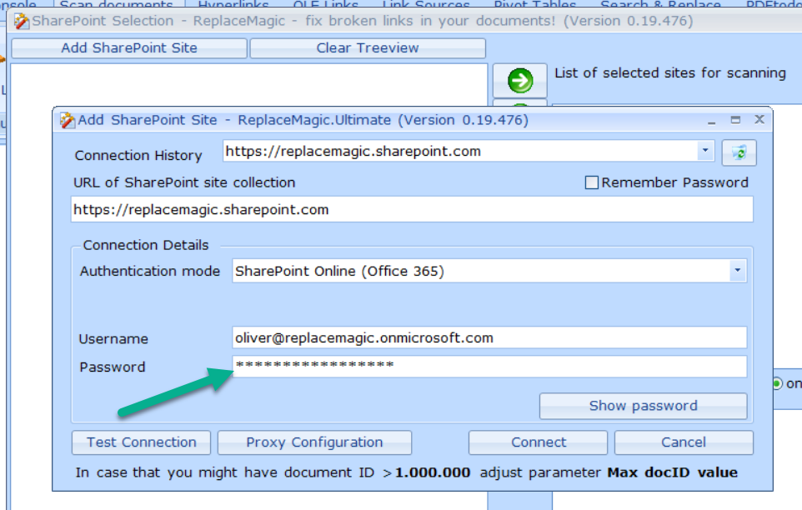Minimize the Add SharePoint Site dialog

(x=711, y=121)
